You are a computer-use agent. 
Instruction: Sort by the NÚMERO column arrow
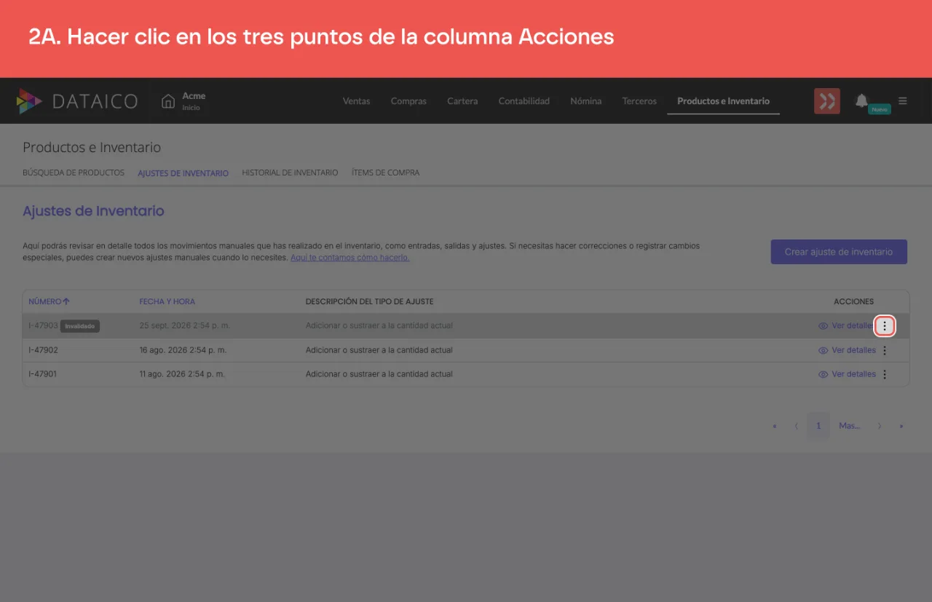pos(66,301)
